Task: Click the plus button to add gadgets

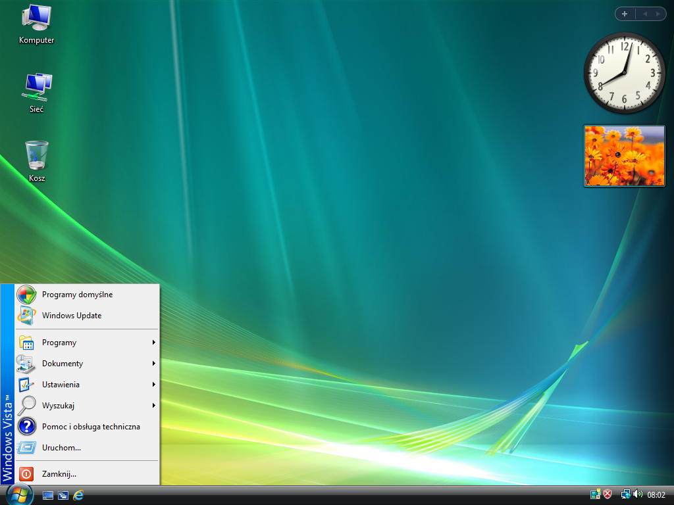Action: pyautogui.click(x=625, y=14)
